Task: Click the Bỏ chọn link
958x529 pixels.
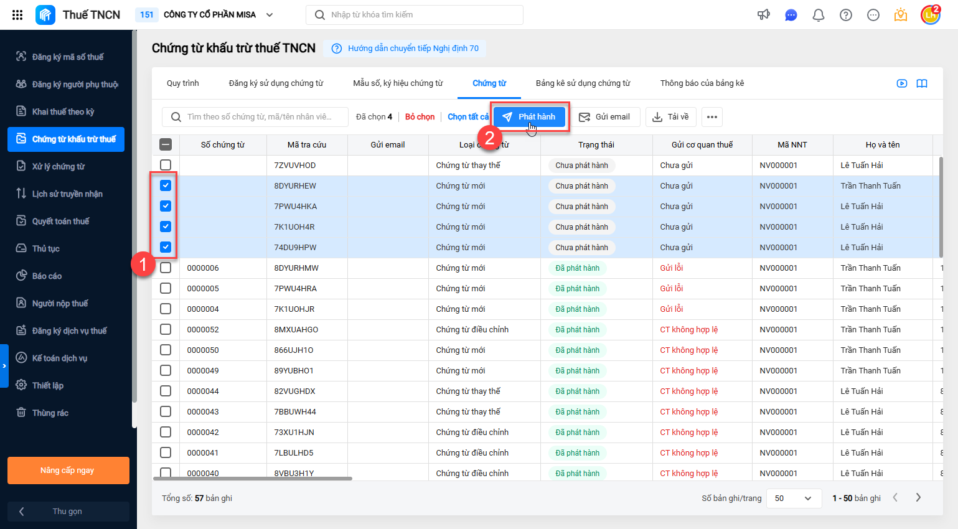Action: (x=420, y=117)
